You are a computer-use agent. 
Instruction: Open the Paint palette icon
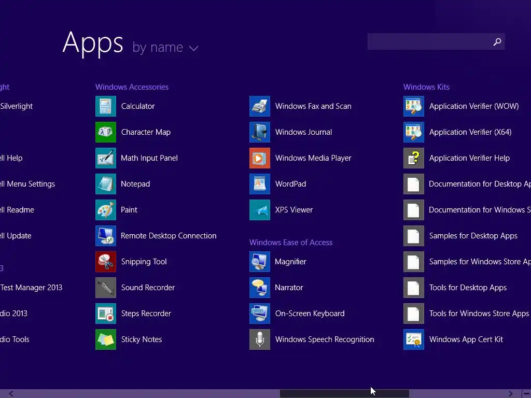click(x=106, y=210)
